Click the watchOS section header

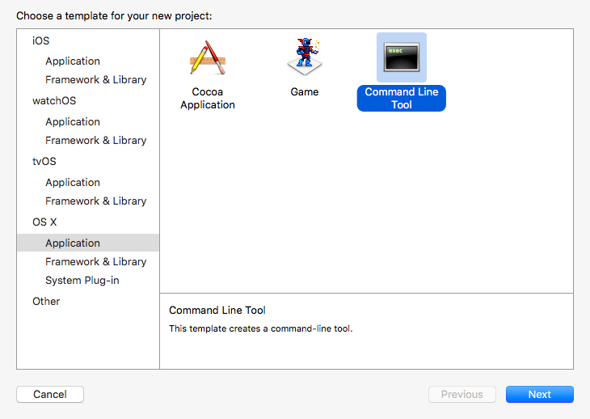[x=54, y=101]
